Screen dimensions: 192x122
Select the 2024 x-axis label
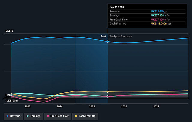(x=60, y=106)
